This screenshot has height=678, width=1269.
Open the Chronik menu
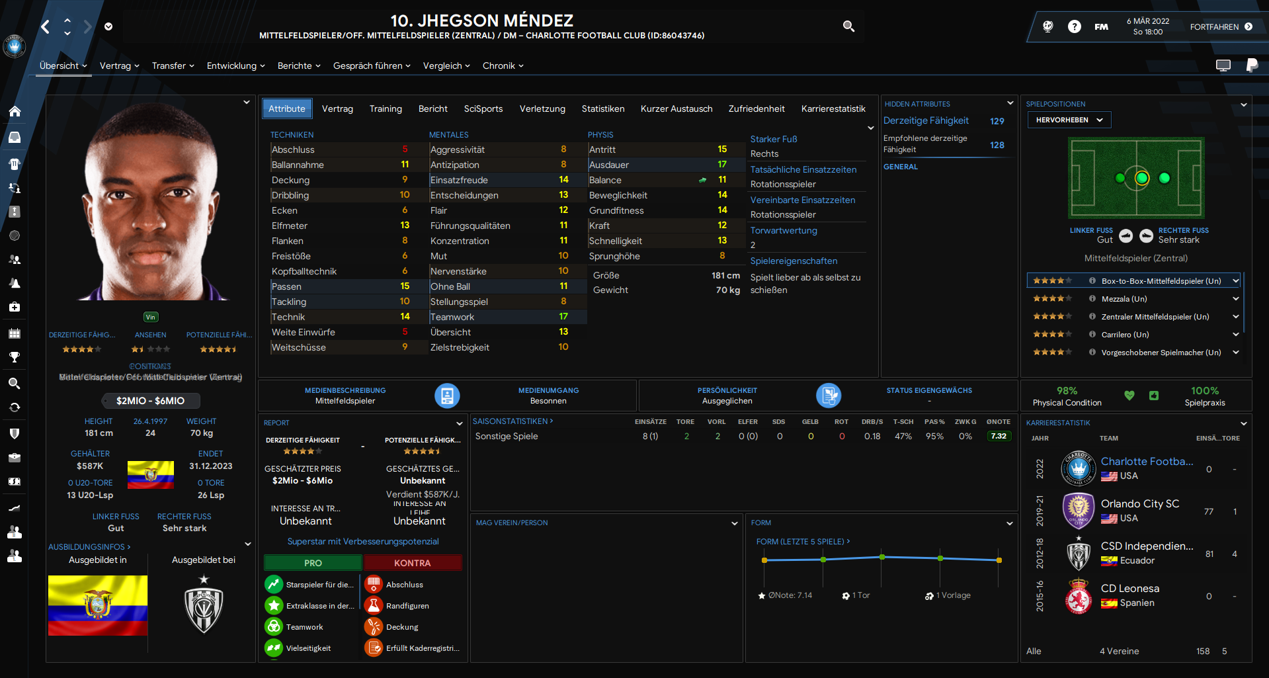(x=503, y=65)
